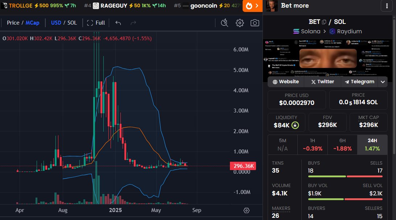
Task: Click the PRICE USD value $0.0002970
Action: point(297,103)
